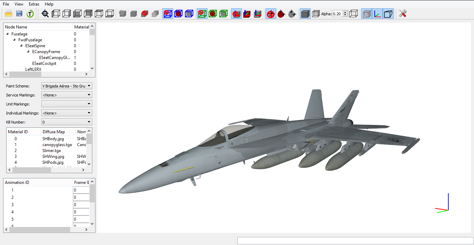Click the open folder icon in toolbar
The image size is (474, 245).
(x=9, y=14)
